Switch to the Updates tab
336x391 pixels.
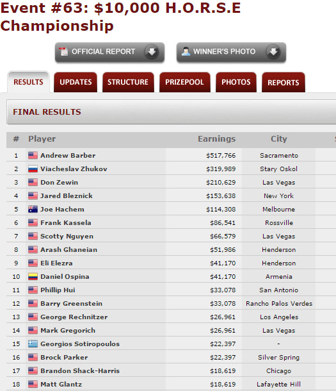76,82
